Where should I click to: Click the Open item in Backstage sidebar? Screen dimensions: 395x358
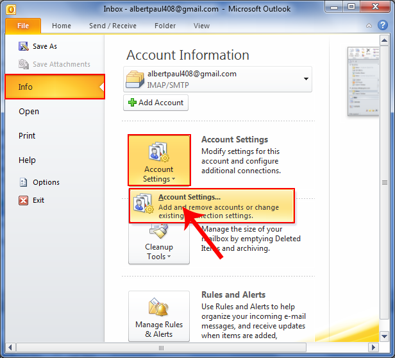tap(29, 112)
